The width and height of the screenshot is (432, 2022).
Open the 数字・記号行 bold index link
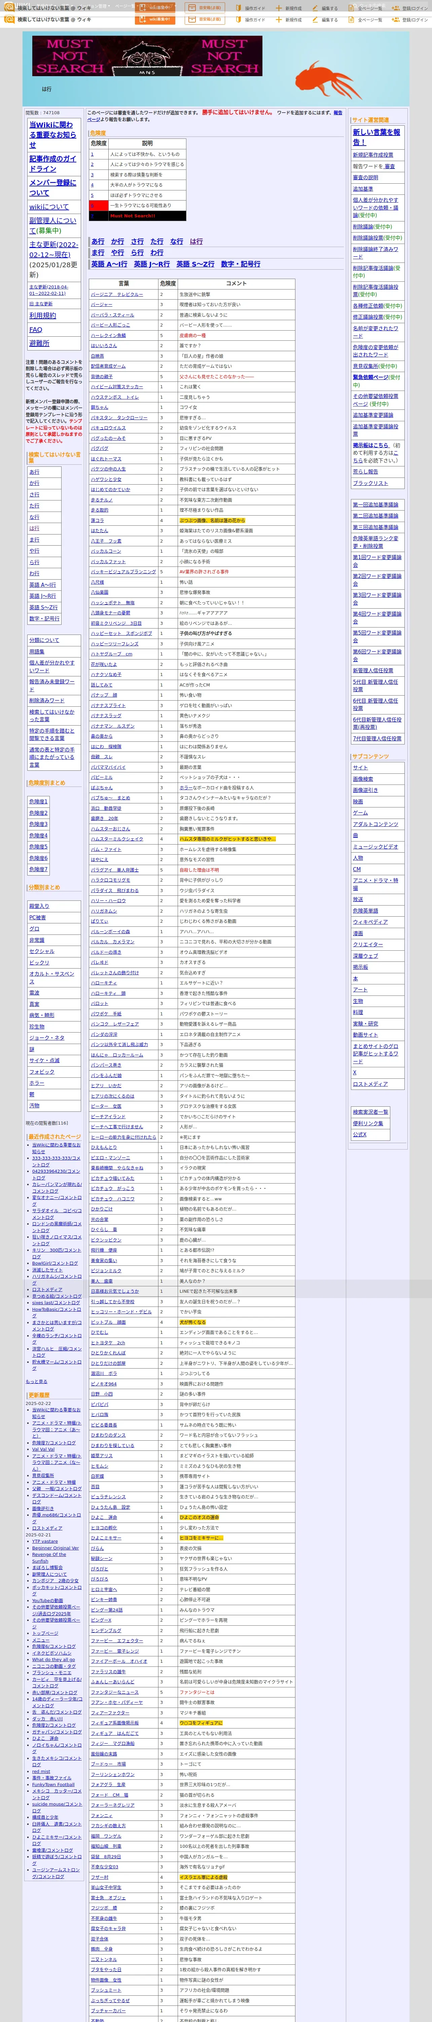pyautogui.click(x=241, y=265)
